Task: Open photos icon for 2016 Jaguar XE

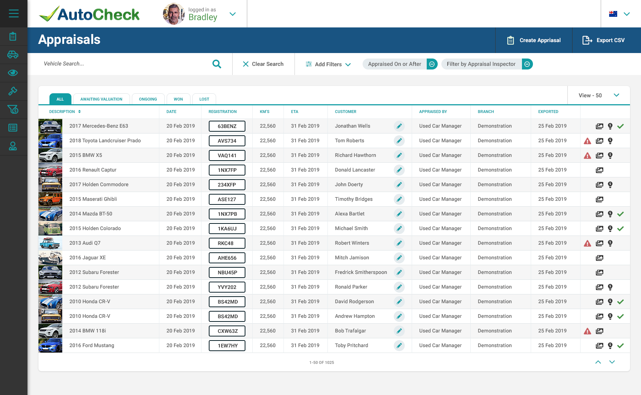Action: (x=599, y=258)
